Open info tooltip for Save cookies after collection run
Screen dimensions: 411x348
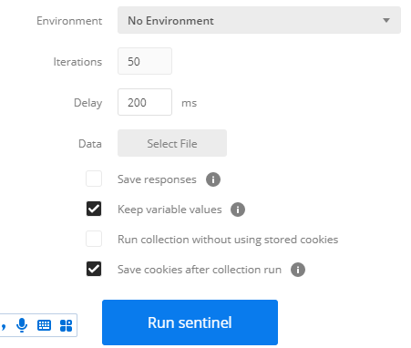(298, 270)
